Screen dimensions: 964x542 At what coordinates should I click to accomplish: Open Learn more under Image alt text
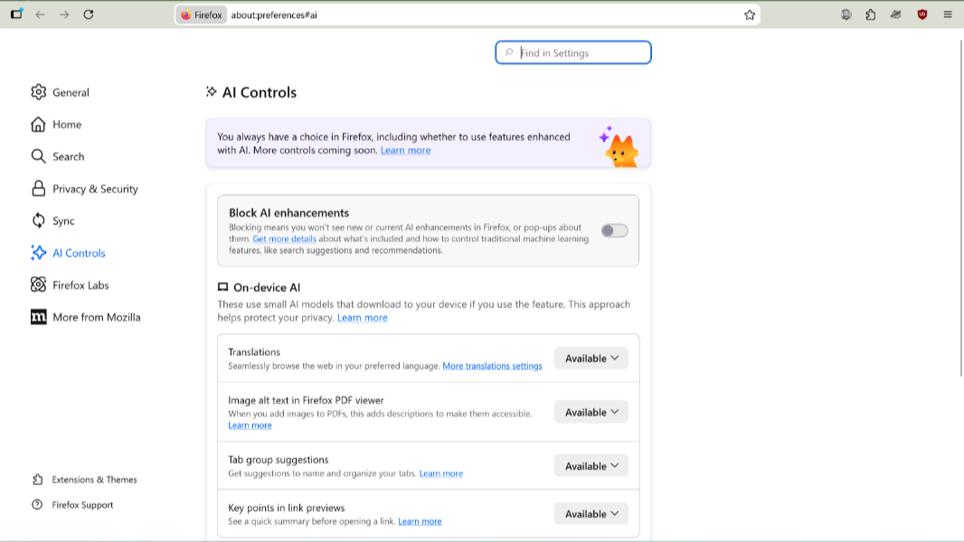pyautogui.click(x=250, y=425)
